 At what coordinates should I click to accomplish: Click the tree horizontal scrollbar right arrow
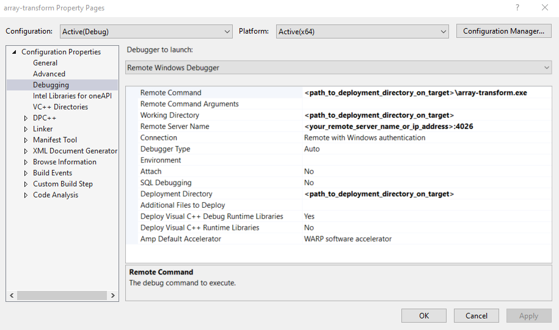click(x=113, y=295)
